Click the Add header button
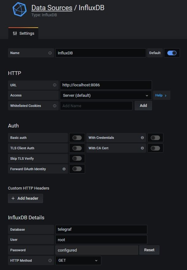The width and height of the screenshot is (187, 270). coord(25,198)
